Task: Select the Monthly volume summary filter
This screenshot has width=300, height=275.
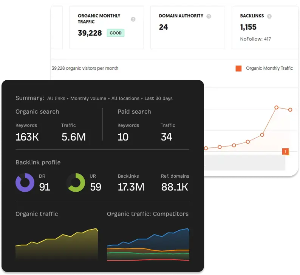Action: tap(88, 98)
